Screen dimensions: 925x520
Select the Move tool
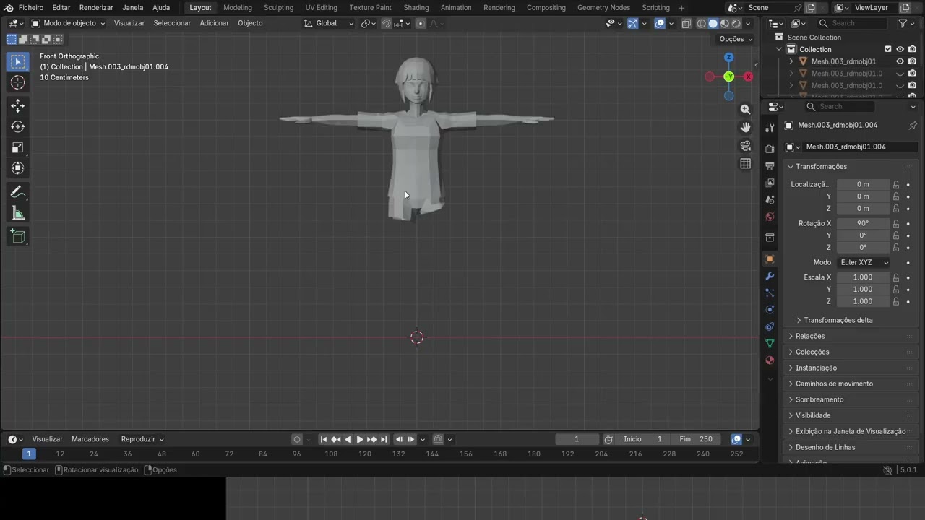coord(18,106)
